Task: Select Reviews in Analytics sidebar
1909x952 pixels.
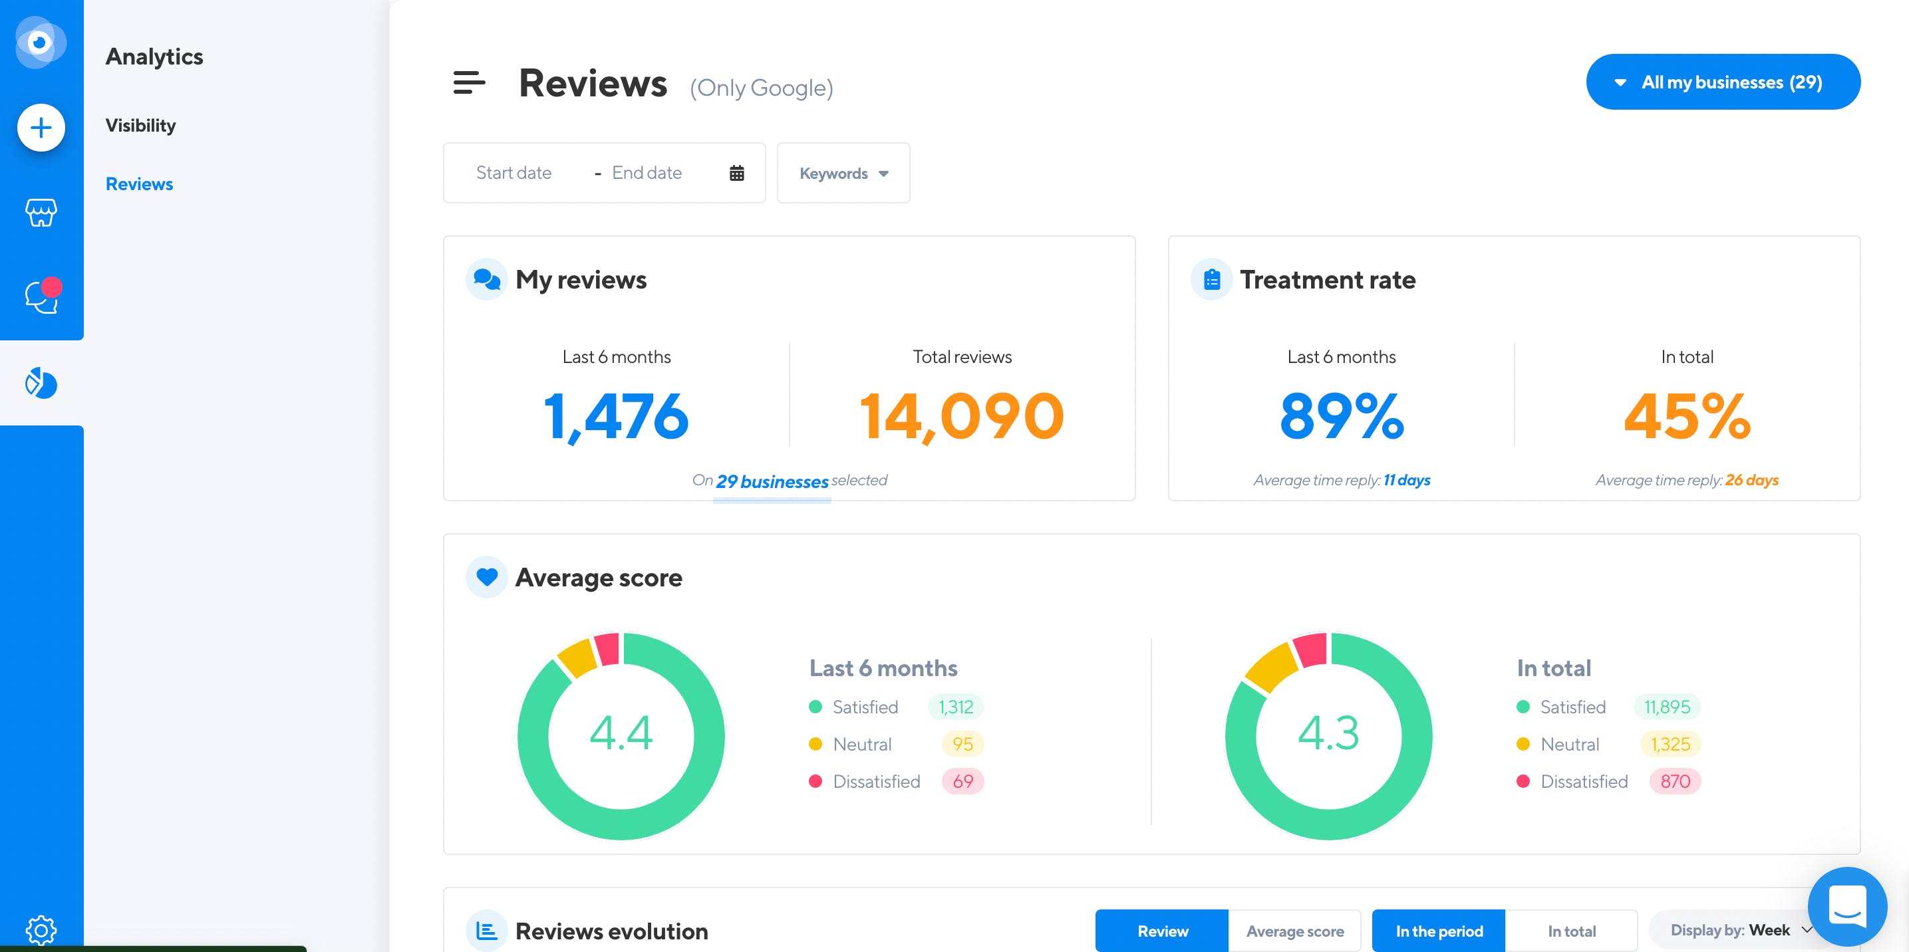Action: click(139, 183)
